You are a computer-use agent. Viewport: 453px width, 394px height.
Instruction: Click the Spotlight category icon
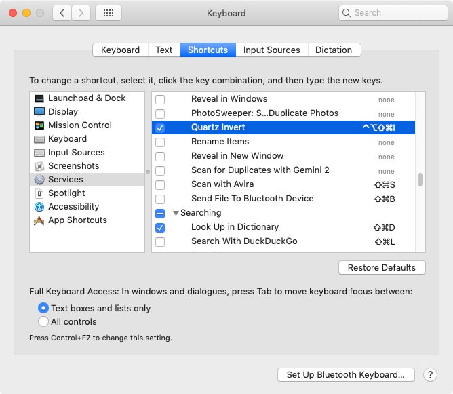point(39,193)
